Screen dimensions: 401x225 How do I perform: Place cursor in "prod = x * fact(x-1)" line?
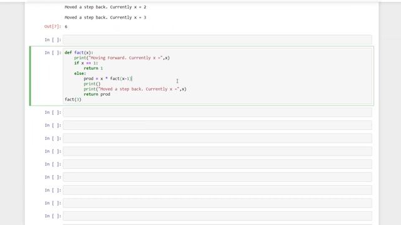[x=108, y=79]
